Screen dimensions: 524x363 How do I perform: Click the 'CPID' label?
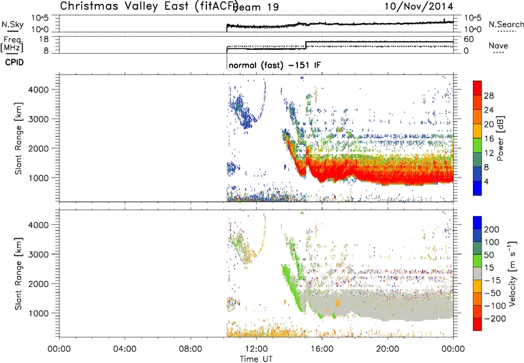(x=14, y=62)
